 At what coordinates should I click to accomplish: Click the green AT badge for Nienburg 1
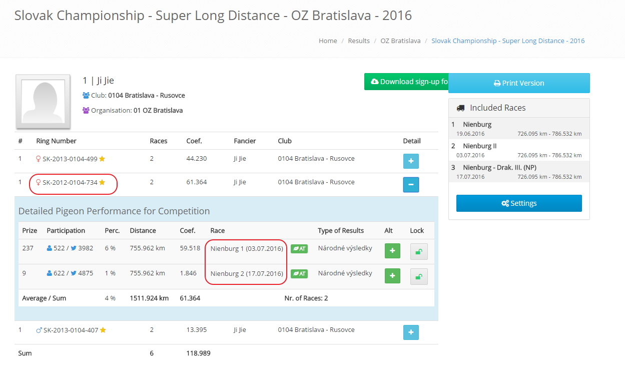click(x=299, y=249)
